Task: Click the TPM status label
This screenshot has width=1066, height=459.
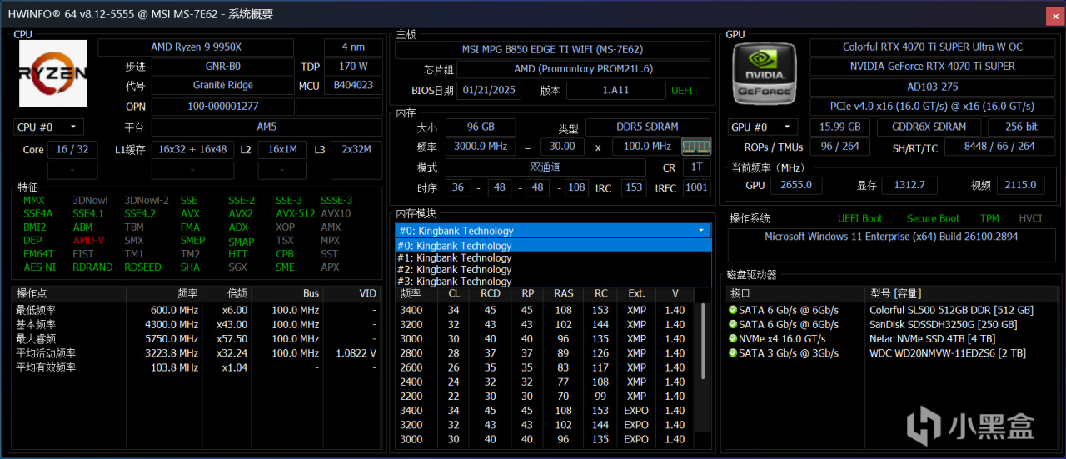Action: pos(989,218)
